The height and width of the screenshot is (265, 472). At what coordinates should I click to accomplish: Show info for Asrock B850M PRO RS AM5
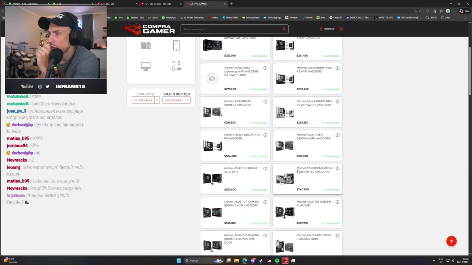pos(265,135)
